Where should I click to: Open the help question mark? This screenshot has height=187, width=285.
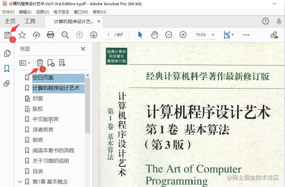pyautogui.click(x=265, y=21)
